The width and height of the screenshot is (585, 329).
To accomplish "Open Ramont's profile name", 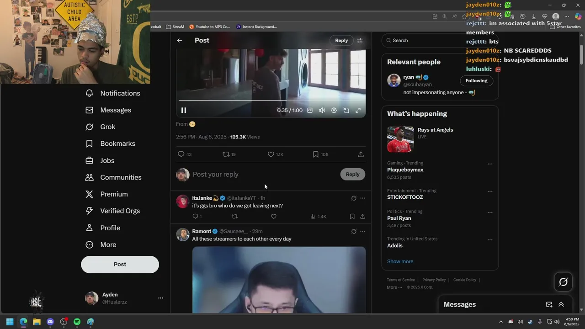I will tap(202, 231).
